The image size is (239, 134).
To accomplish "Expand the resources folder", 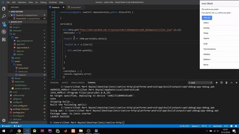I will tap(17, 31).
